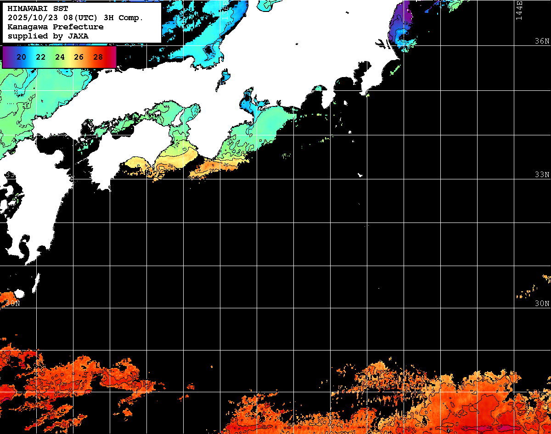Click the 20 value on color scale
The image size is (551, 434).
(x=21, y=57)
